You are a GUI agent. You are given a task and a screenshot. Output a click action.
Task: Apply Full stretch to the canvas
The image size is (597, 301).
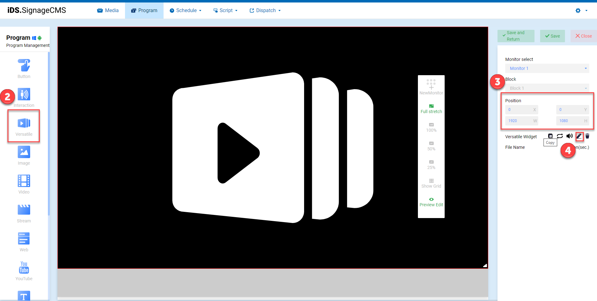click(x=431, y=109)
